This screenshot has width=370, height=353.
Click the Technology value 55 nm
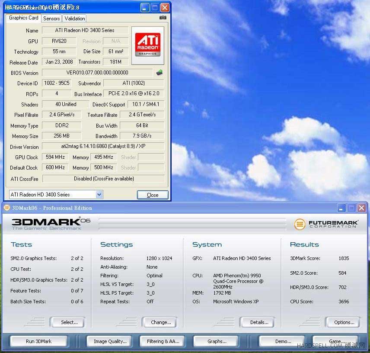59,51
